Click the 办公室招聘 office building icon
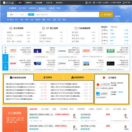This screenshot has width=132, height=132. click(x=11, y=28)
